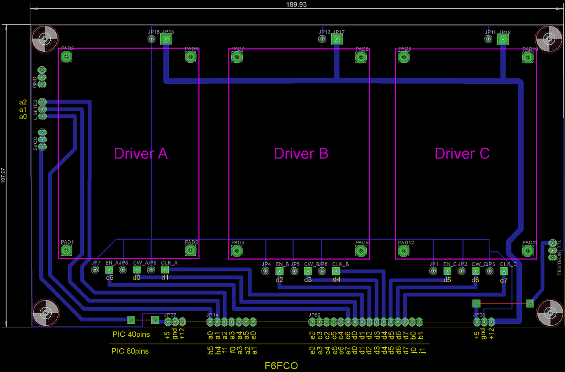The image size is (565, 372).
Task: Select the Driver B text label
Action: (x=301, y=154)
